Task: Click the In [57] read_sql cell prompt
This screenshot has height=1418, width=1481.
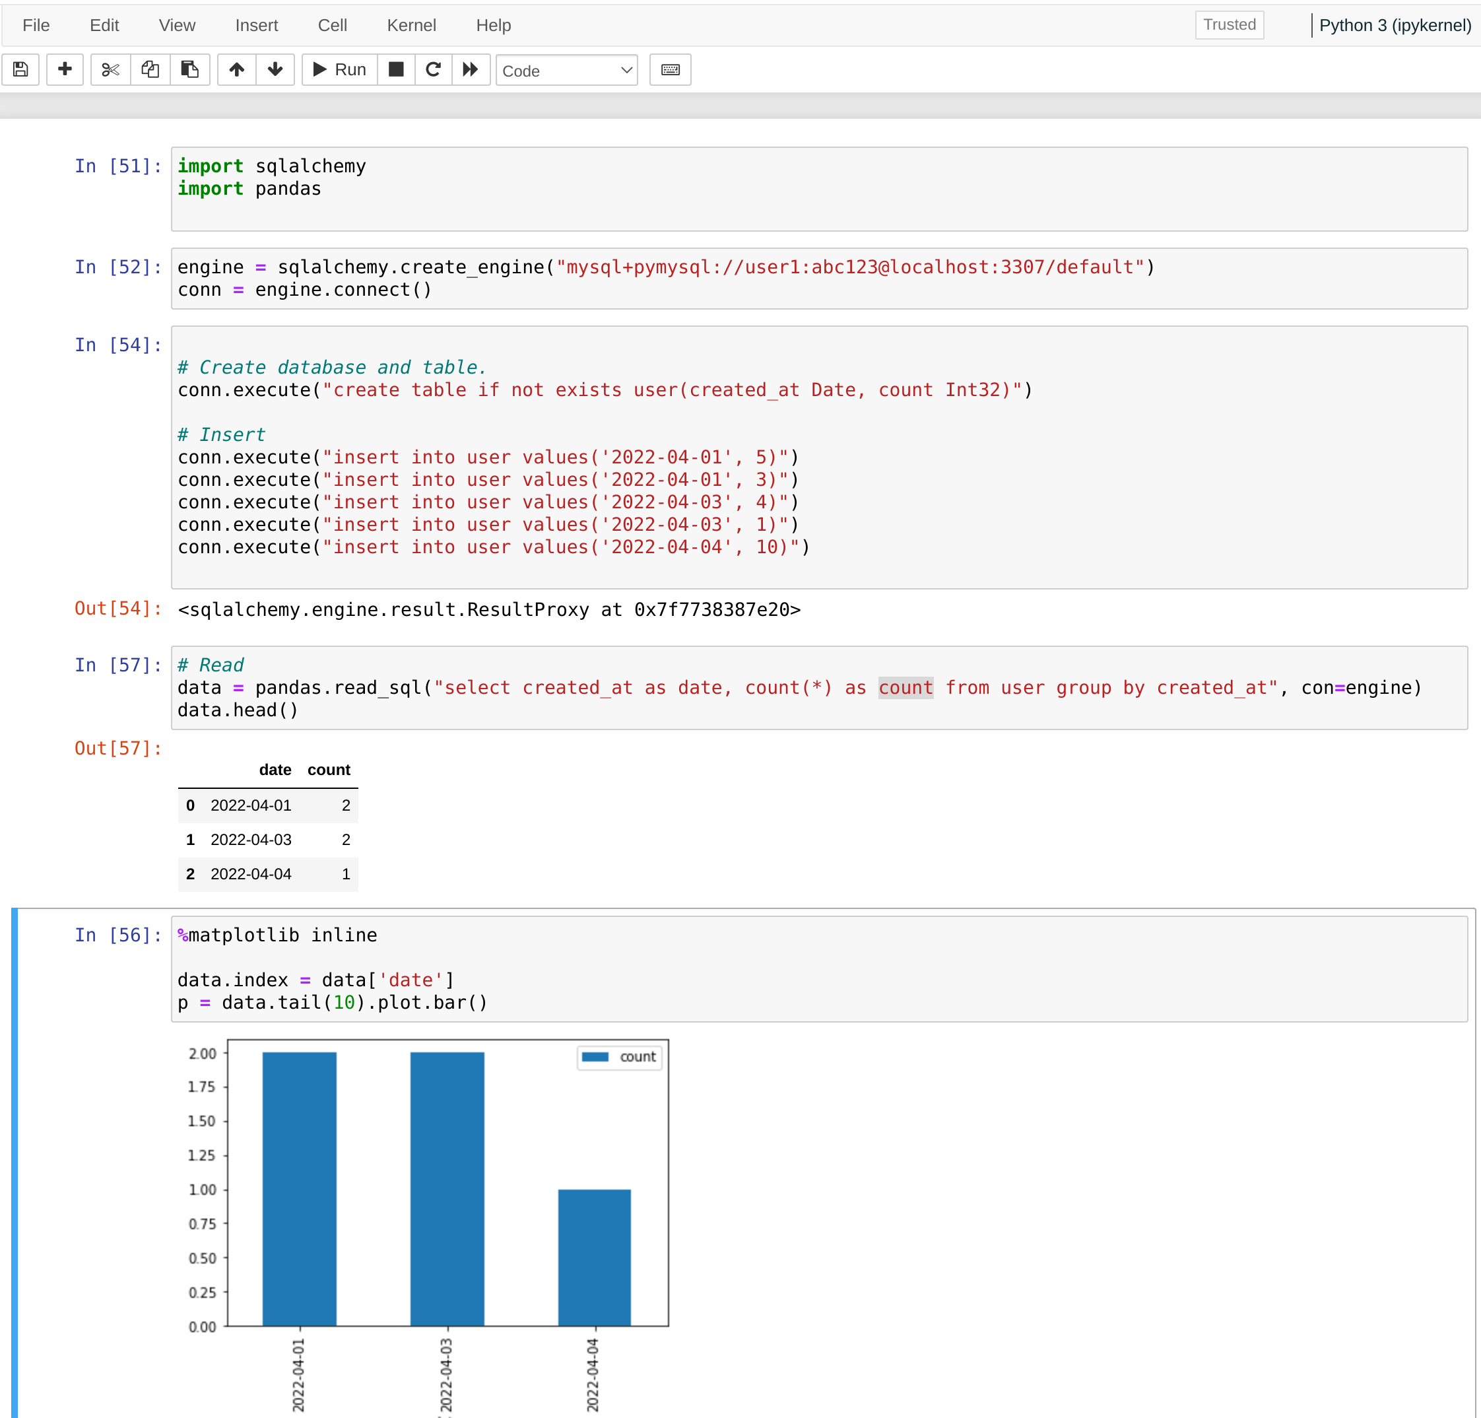Action: click(x=118, y=665)
